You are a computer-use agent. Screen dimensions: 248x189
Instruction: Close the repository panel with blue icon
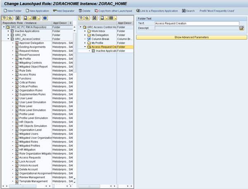click(x=45, y=18)
